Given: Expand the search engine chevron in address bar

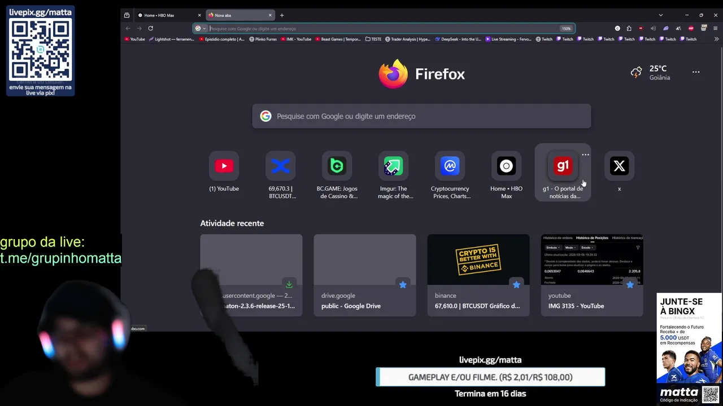Looking at the screenshot, I should coord(204,28).
